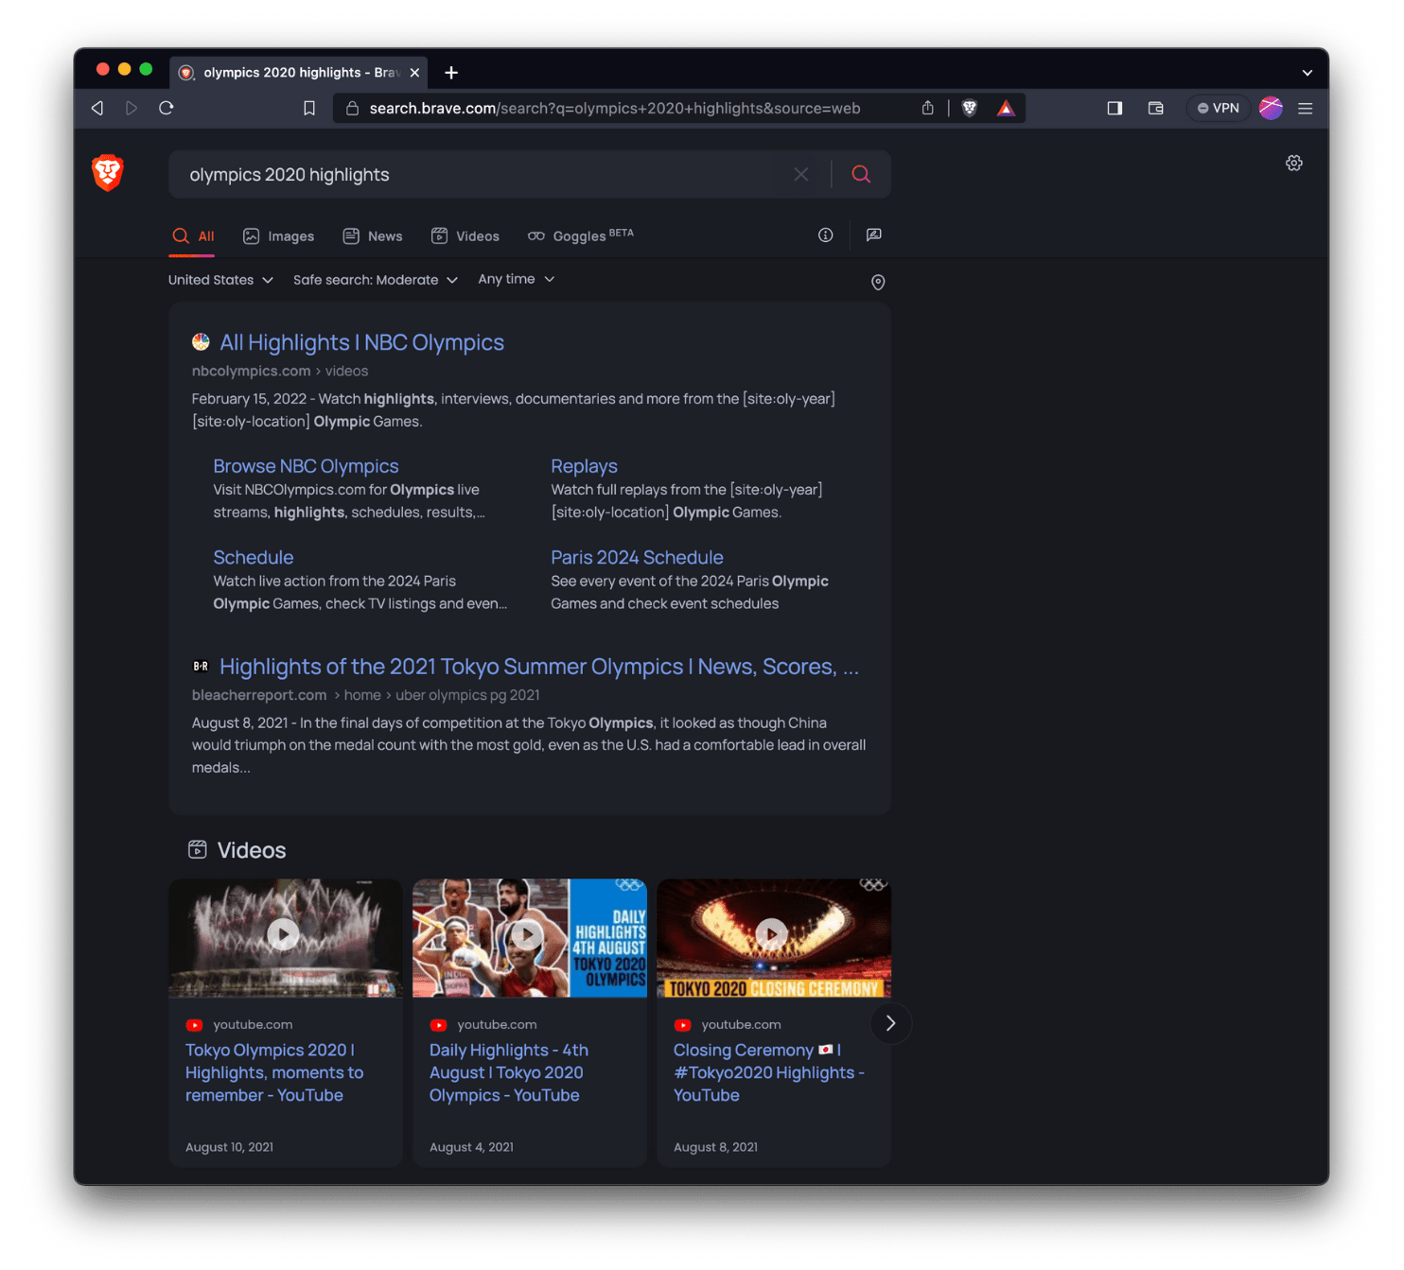
Task: Switch to News tab
Action: click(373, 236)
